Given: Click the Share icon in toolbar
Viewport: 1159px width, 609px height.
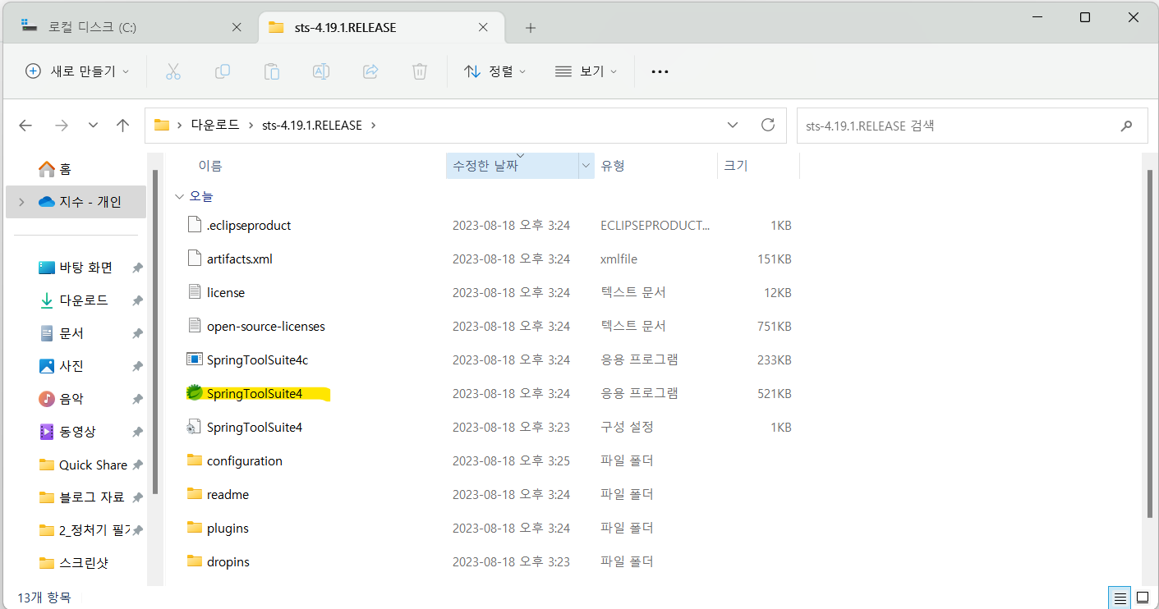Looking at the screenshot, I should click(x=370, y=71).
